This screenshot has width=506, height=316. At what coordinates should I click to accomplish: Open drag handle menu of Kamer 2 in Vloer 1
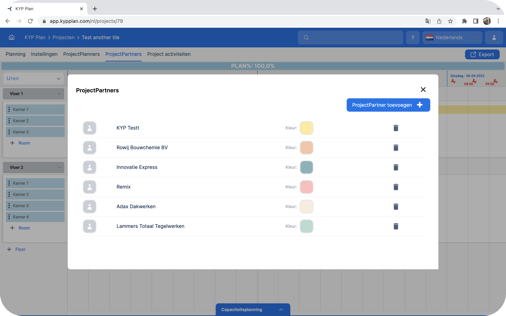9,121
